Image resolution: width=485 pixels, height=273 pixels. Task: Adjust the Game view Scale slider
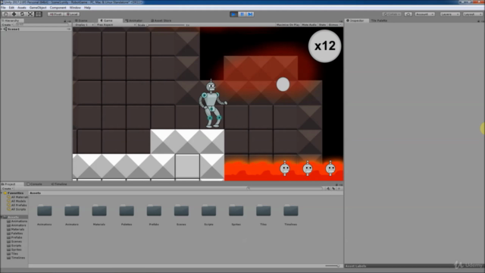coord(166,25)
